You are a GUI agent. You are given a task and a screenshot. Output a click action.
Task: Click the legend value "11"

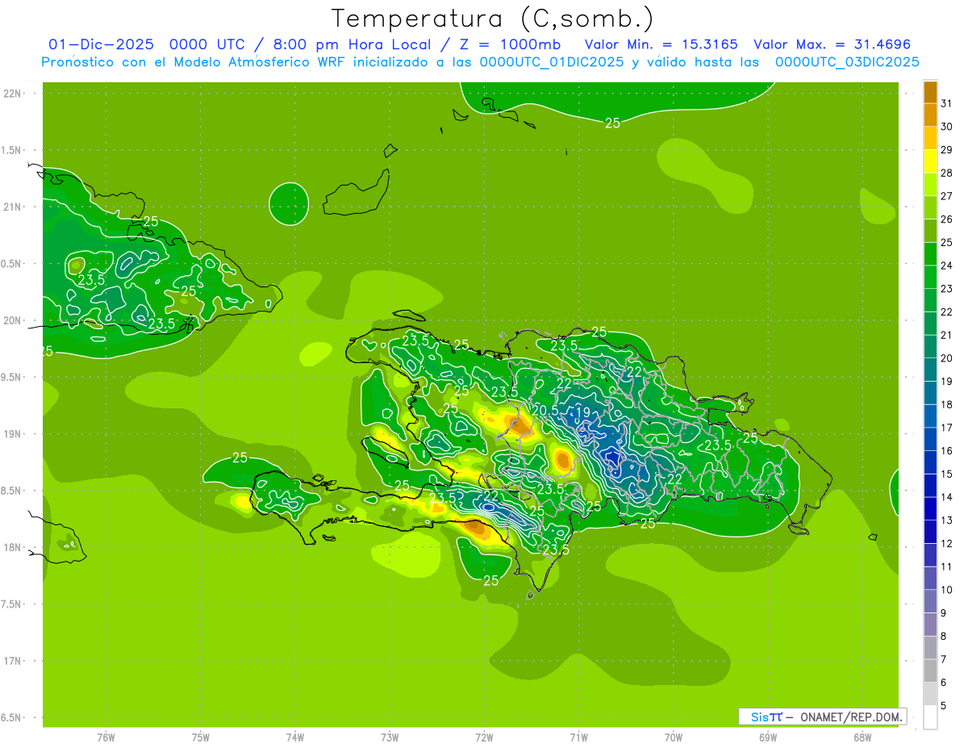click(x=947, y=566)
